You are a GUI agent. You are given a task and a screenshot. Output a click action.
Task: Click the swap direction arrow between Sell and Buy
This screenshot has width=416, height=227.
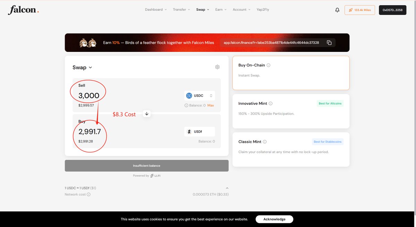coord(147,113)
